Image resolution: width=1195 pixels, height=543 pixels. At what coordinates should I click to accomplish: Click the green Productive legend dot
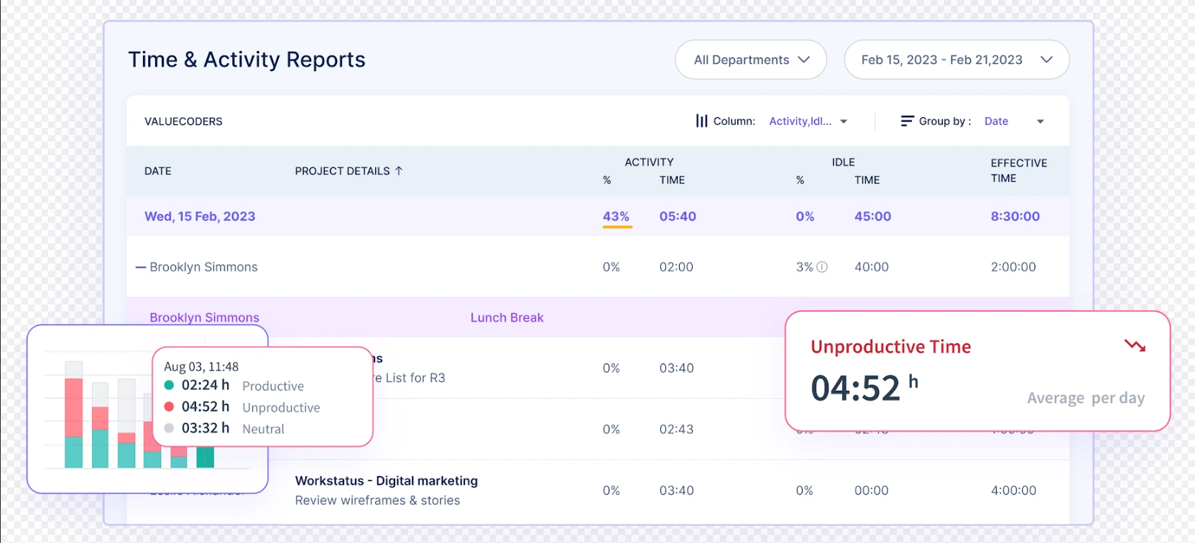point(170,386)
